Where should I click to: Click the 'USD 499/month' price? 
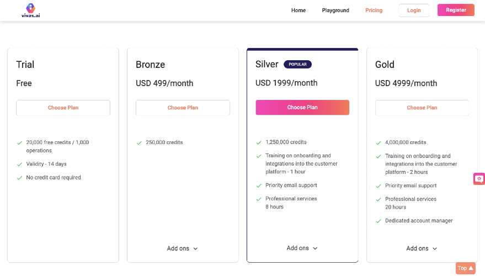[164, 83]
